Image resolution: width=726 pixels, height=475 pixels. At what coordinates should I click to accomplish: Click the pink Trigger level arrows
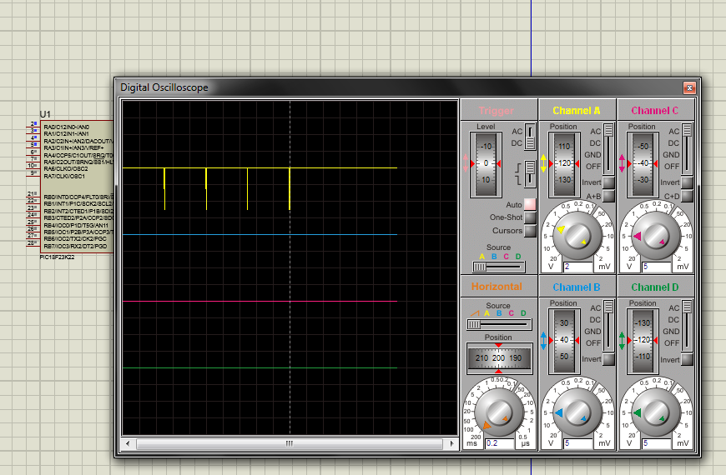coord(466,163)
